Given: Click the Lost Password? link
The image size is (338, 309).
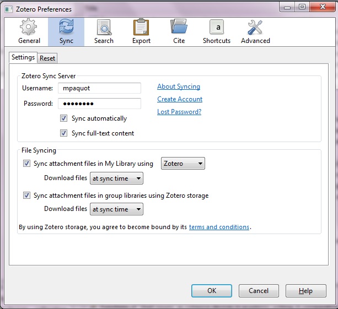Looking at the screenshot, I should (x=179, y=112).
